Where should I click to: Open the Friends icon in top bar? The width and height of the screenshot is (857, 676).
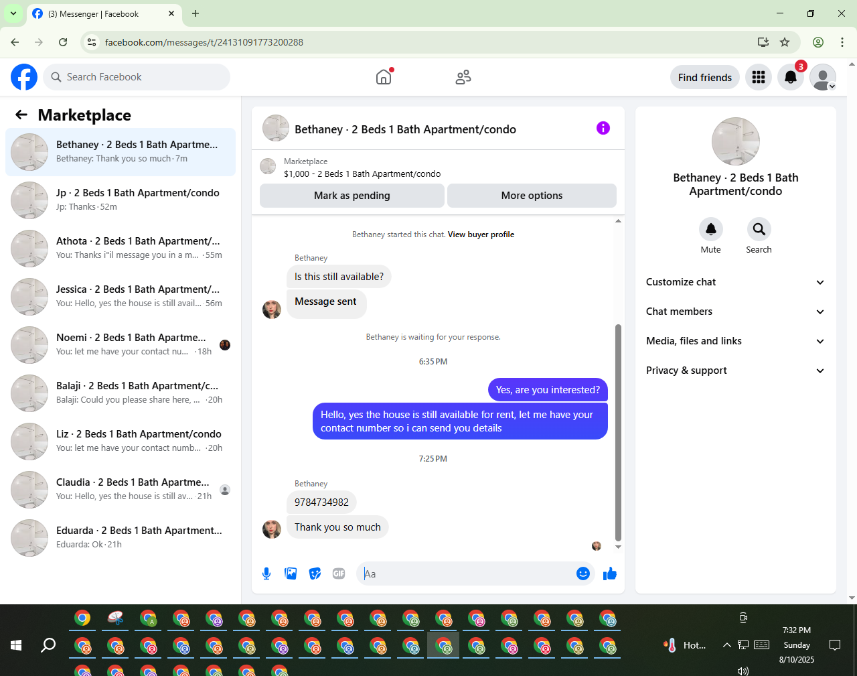[x=463, y=77]
